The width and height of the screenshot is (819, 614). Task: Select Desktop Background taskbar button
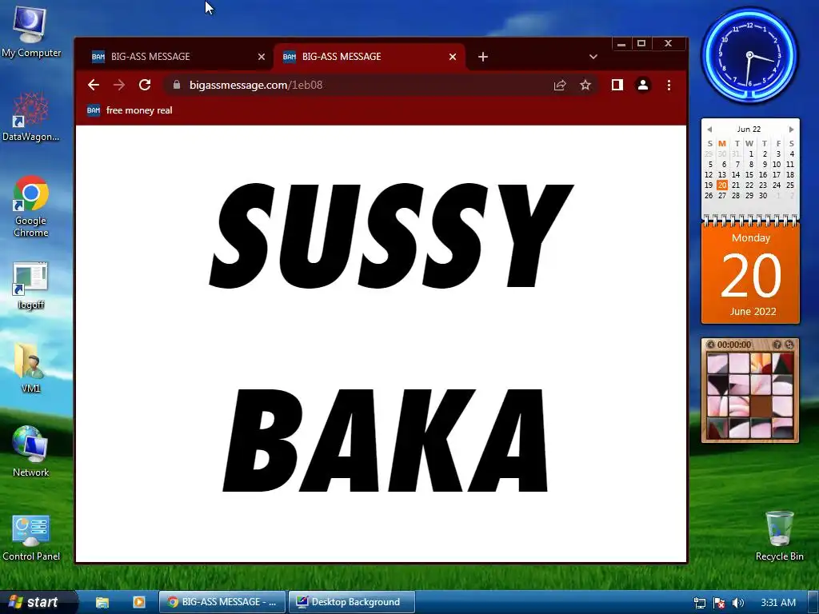[352, 602]
